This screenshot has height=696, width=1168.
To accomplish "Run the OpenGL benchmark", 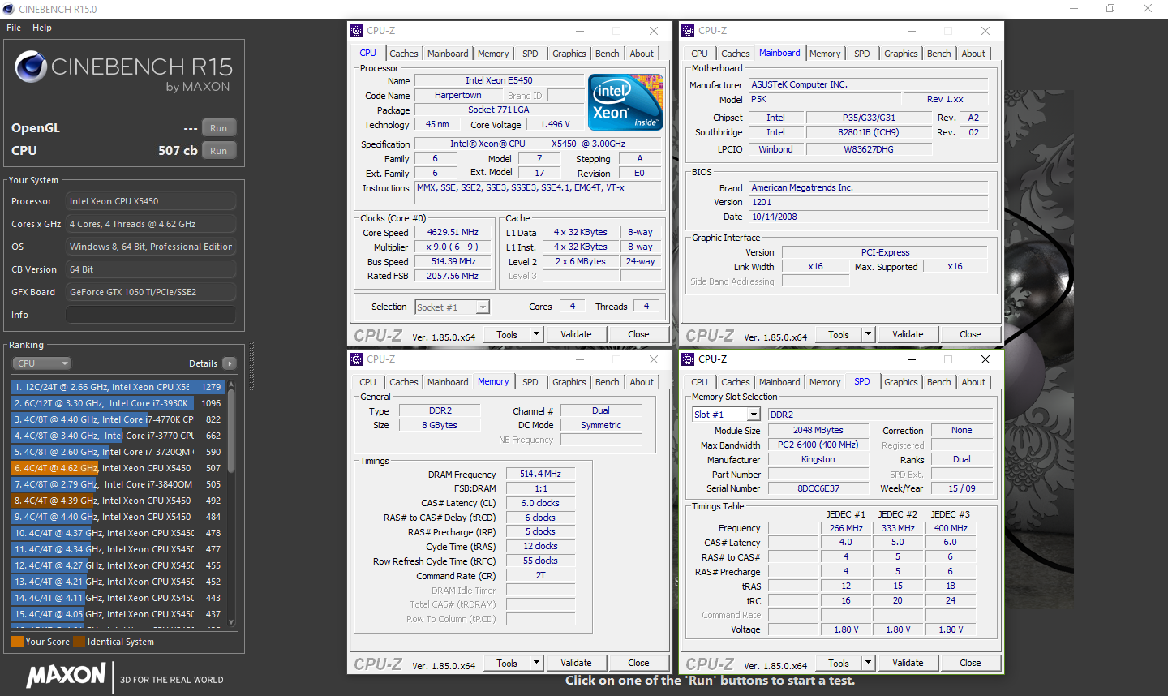I will (219, 128).
